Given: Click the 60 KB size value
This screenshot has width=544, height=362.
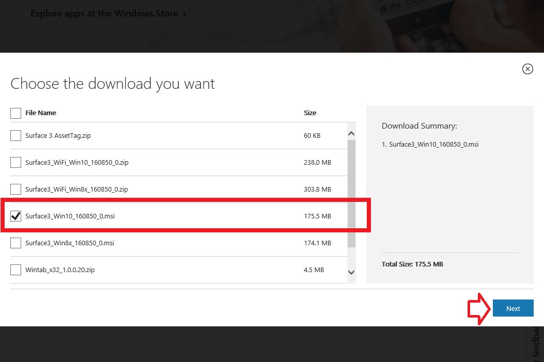Looking at the screenshot, I should point(312,136).
